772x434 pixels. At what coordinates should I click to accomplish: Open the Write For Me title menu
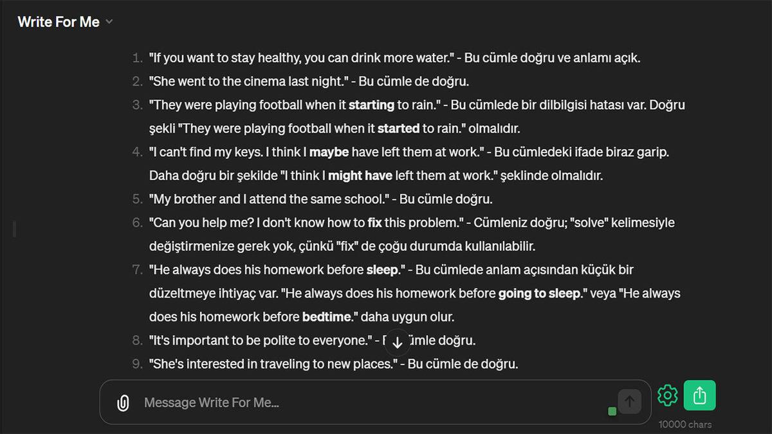pyautogui.click(x=59, y=22)
